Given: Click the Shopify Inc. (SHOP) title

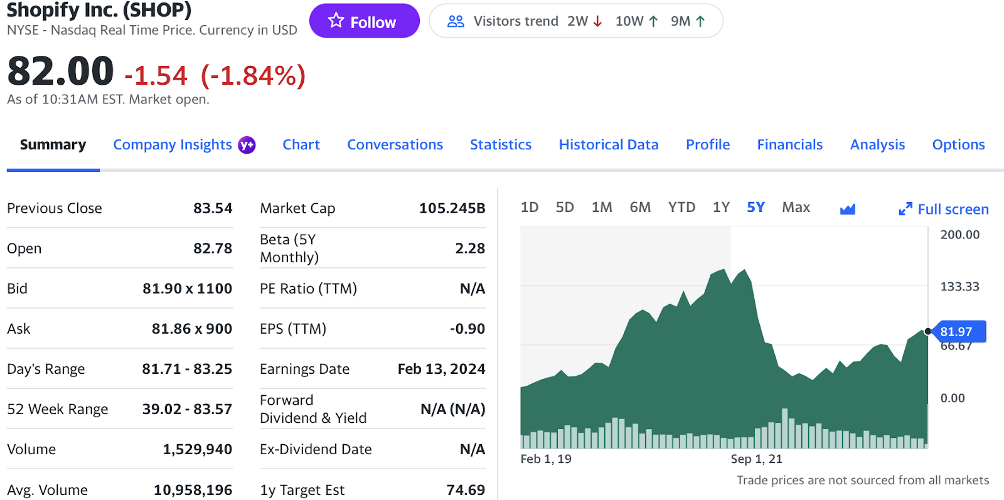Looking at the screenshot, I should coord(99,10).
